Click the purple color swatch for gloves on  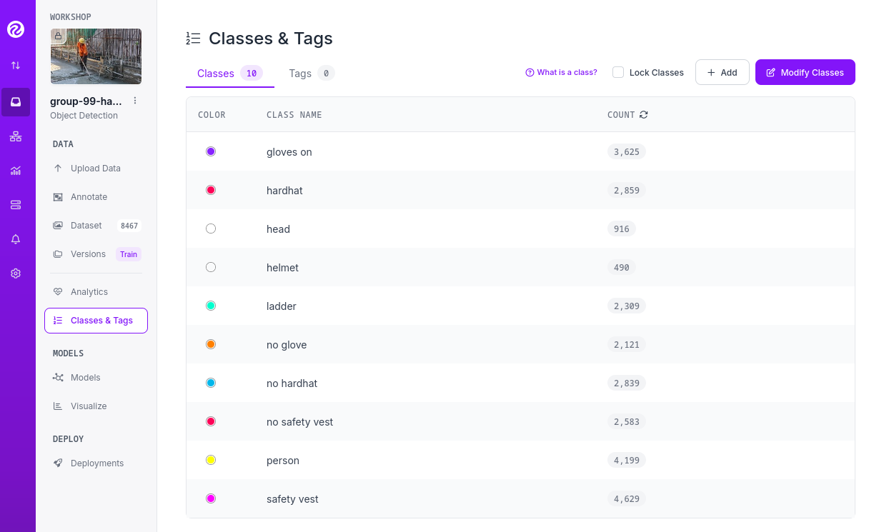211,151
